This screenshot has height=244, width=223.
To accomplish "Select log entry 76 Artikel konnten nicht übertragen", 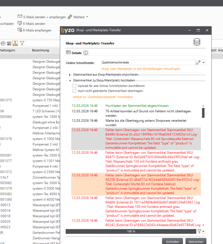I will click(136, 113).
